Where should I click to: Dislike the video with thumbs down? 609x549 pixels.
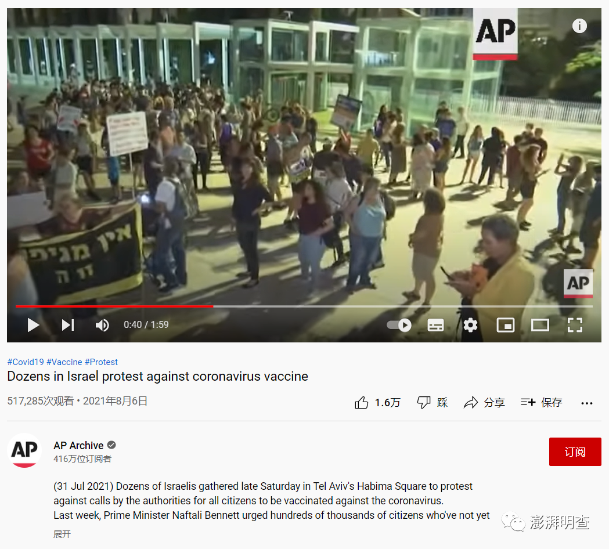[x=432, y=403]
